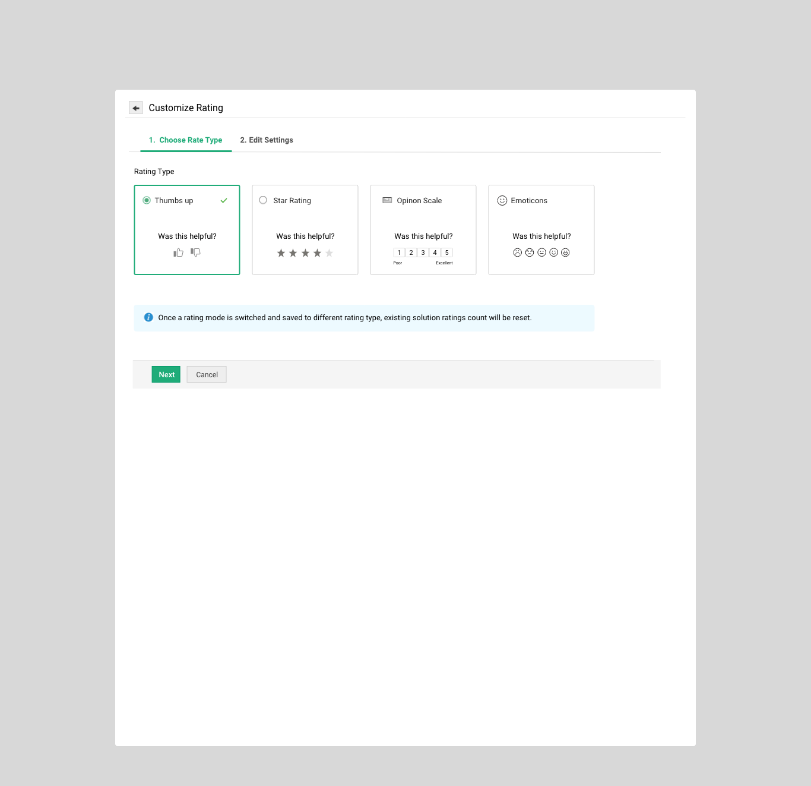Click the Opinon Scale icon
The height and width of the screenshot is (786, 811).
click(387, 200)
